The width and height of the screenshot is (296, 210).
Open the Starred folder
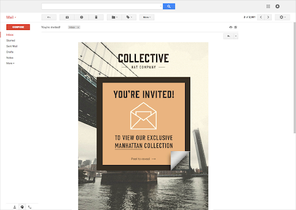10,40
